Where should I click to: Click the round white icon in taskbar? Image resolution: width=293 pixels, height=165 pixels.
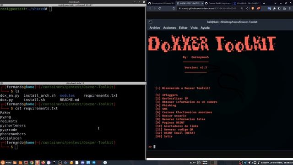[105, 163]
